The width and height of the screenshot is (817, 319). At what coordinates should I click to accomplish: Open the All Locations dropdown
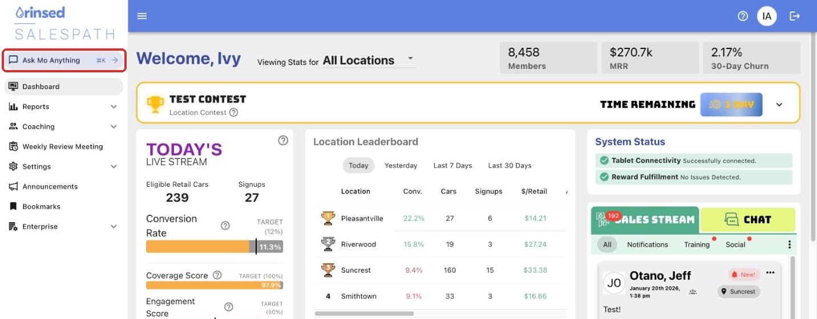pyautogui.click(x=369, y=60)
